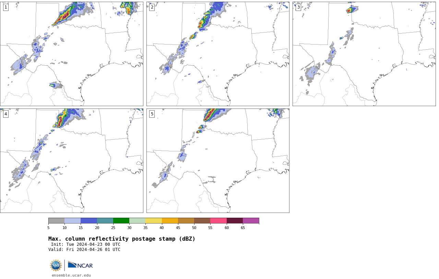Click the member label box numbered 4
This screenshot has height=279, width=439.
[x=5, y=114]
